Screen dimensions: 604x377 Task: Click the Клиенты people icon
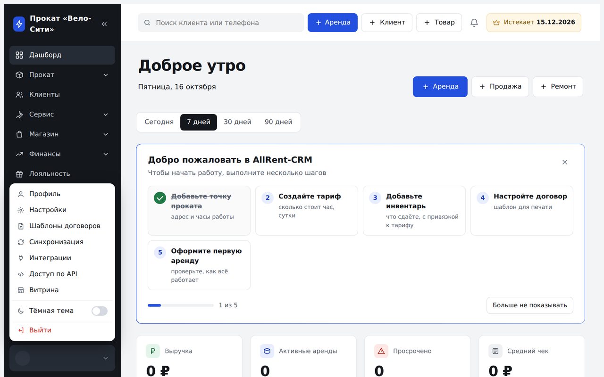coord(19,95)
